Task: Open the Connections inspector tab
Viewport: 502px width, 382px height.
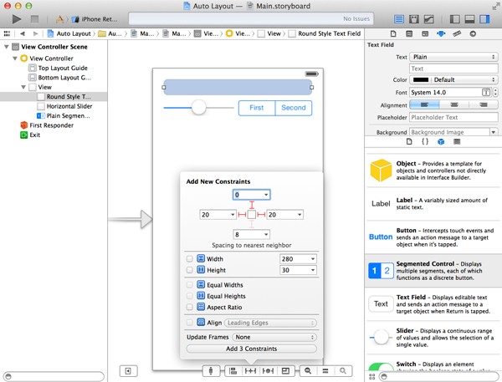Action: [473, 33]
